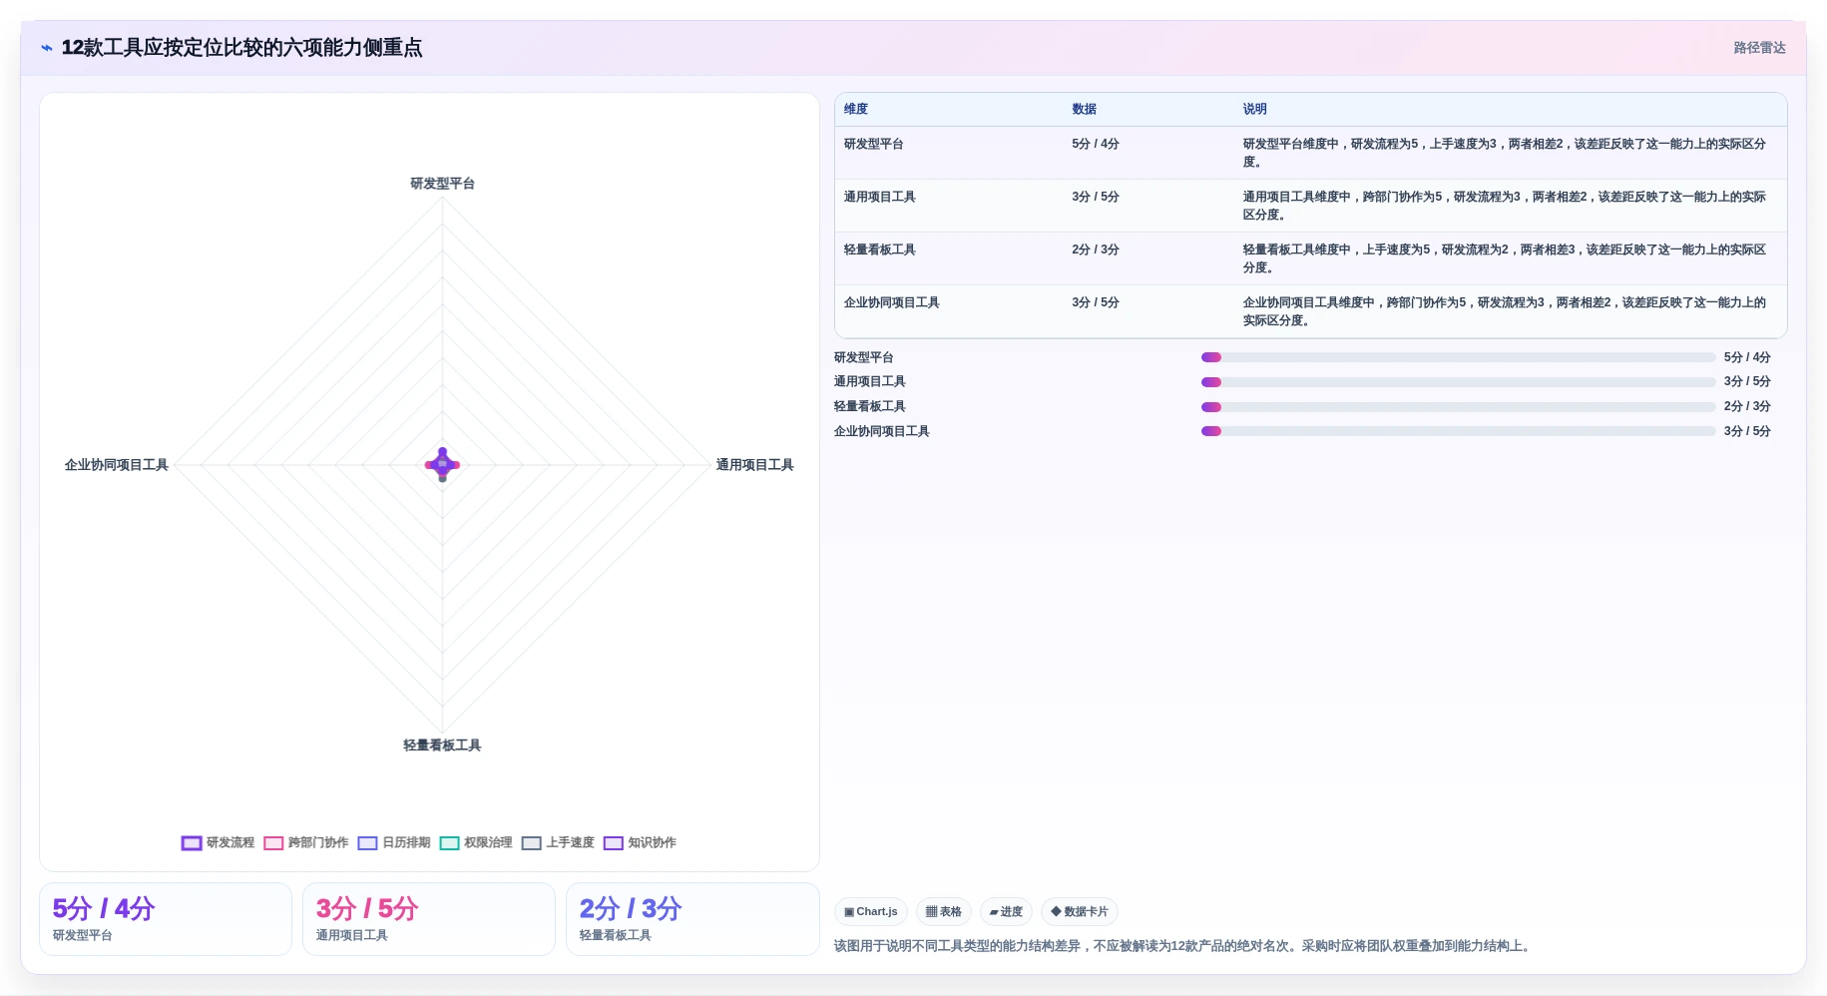Click the data point cluster at the radar center
The height and width of the screenshot is (996, 1827).
[x=442, y=465]
